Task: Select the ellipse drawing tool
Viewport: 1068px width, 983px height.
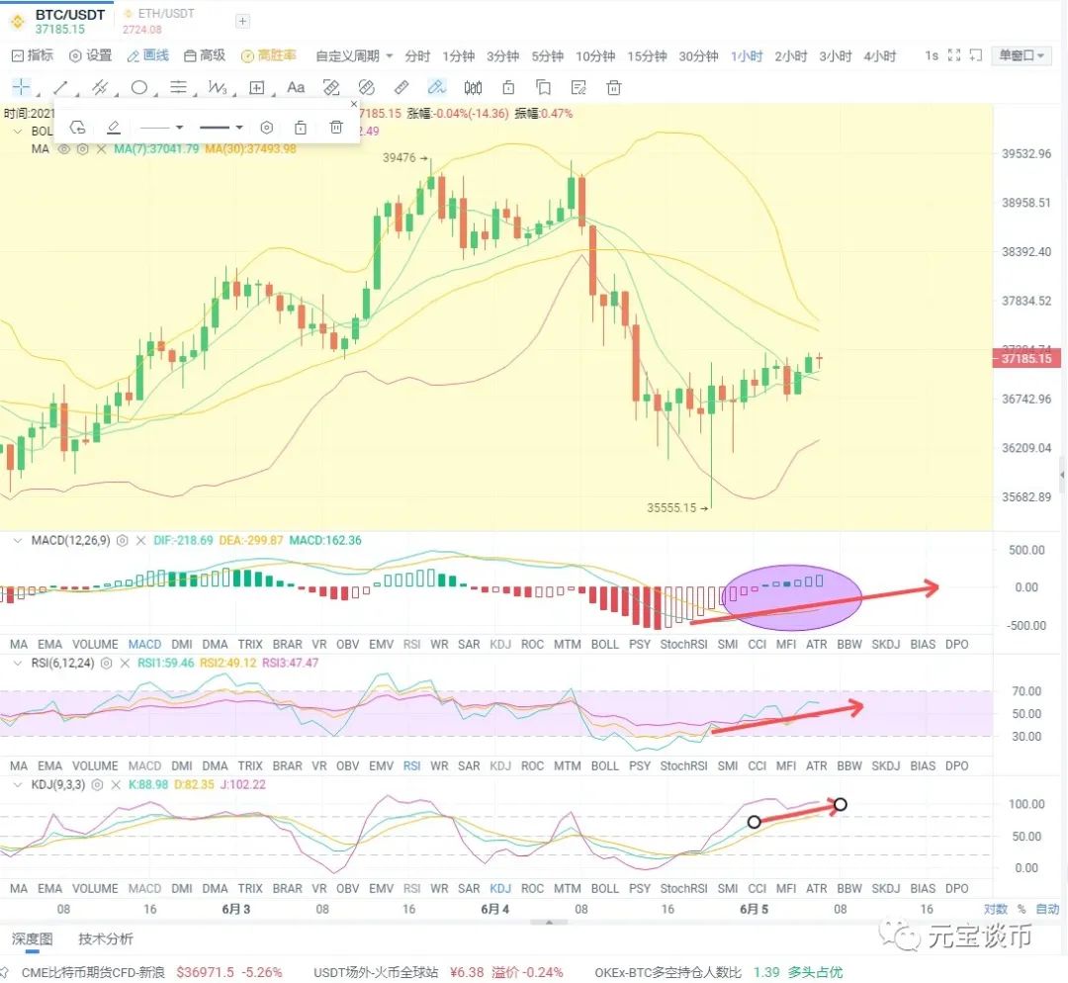Action: (139, 87)
